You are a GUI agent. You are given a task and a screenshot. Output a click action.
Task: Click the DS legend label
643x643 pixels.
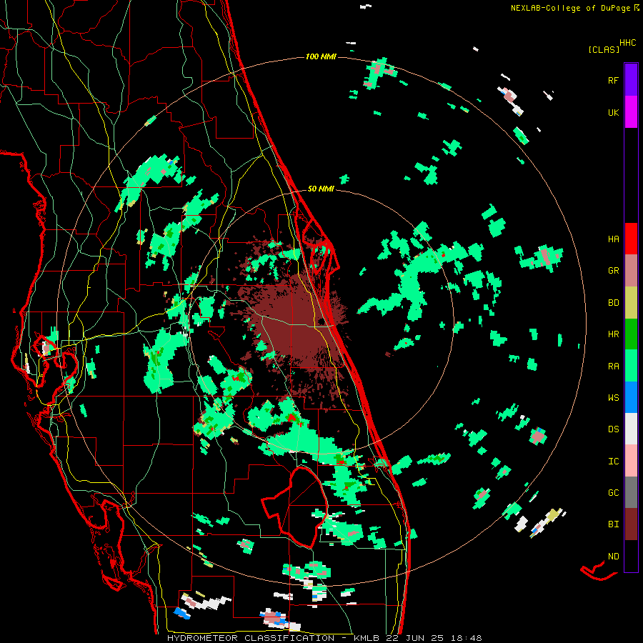[613, 429]
